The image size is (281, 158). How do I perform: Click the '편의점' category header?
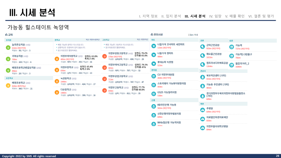pos(174,70)
